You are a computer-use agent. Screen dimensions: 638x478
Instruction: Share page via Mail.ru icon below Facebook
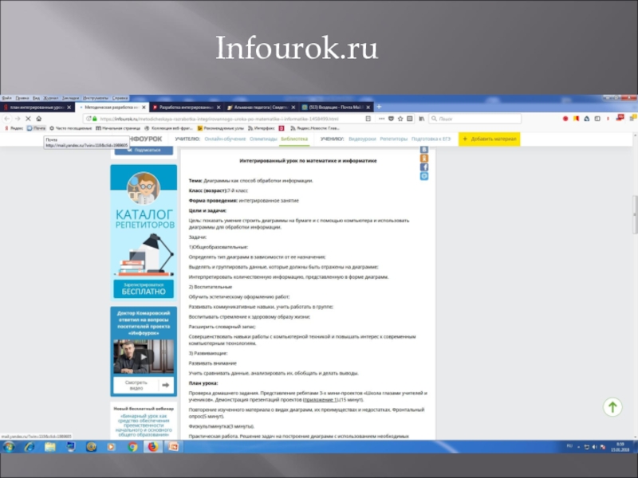click(424, 176)
